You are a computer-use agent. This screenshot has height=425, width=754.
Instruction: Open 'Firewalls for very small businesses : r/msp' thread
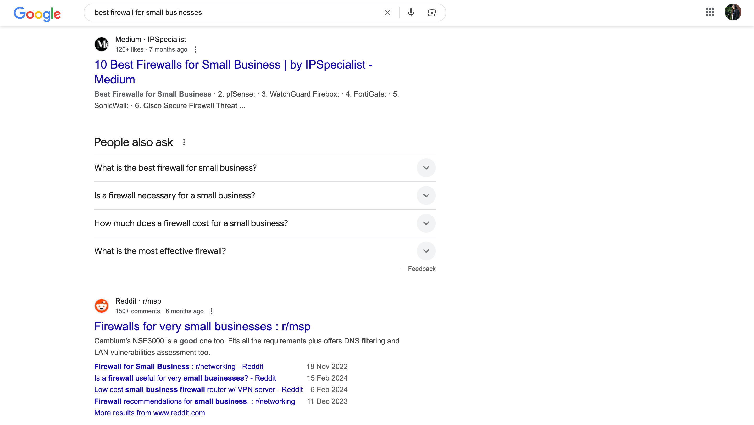(202, 326)
